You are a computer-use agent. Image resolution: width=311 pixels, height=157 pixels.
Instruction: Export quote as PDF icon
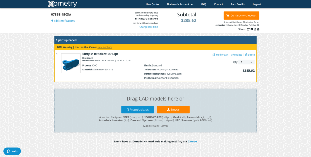pos(255,29)
